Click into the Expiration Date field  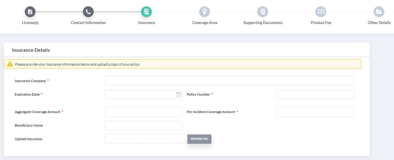coord(144,94)
